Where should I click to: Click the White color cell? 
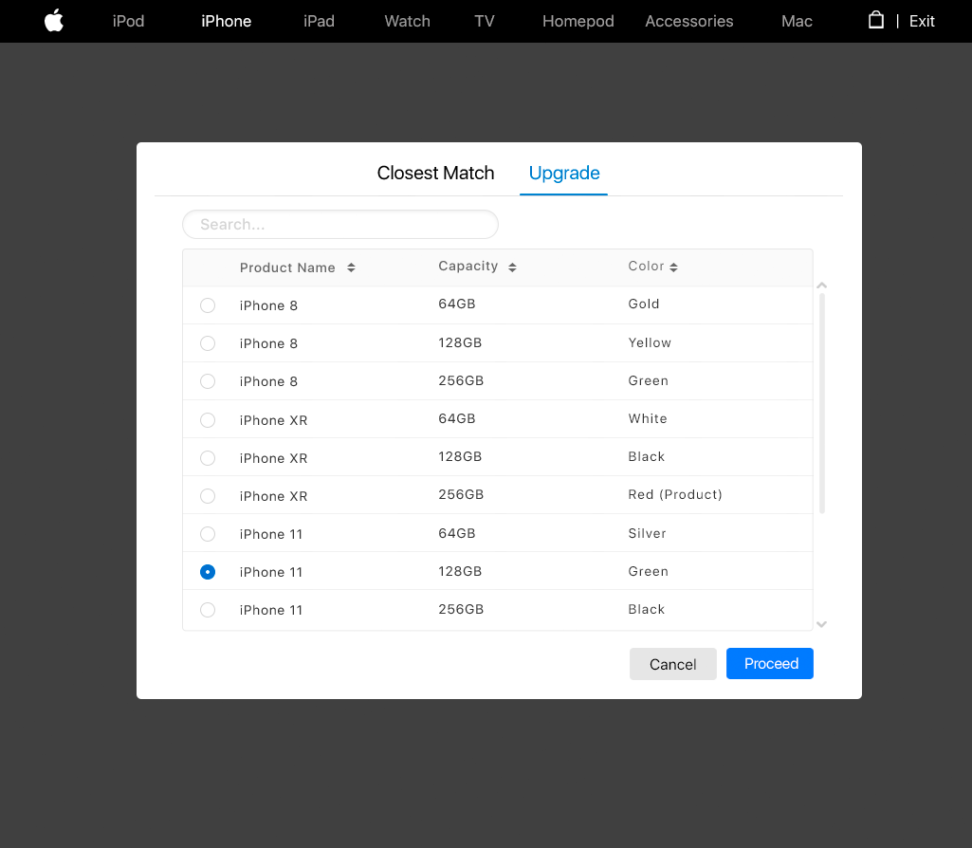click(x=647, y=418)
